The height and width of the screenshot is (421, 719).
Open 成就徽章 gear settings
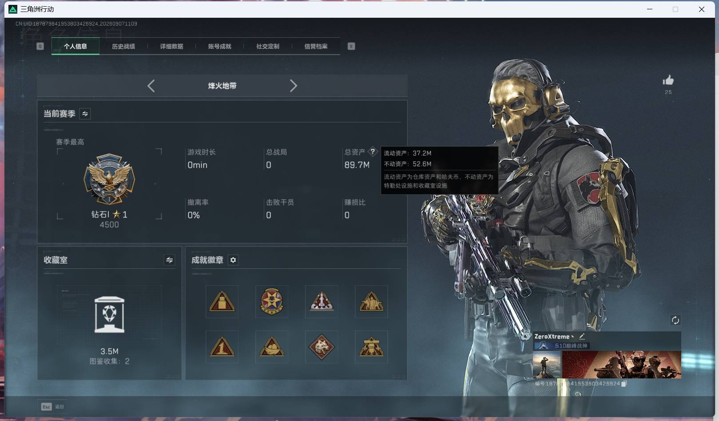click(233, 260)
